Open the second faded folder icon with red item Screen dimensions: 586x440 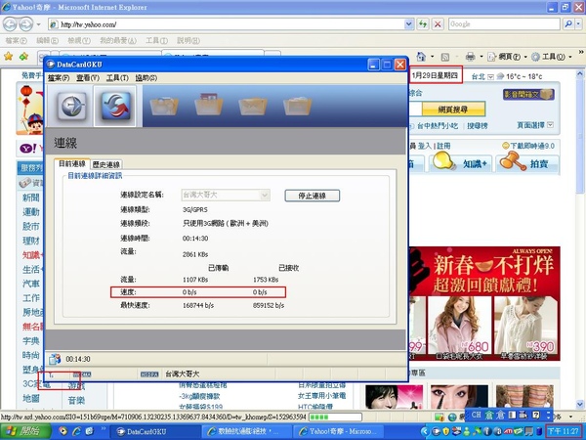[x=208, y=105]
